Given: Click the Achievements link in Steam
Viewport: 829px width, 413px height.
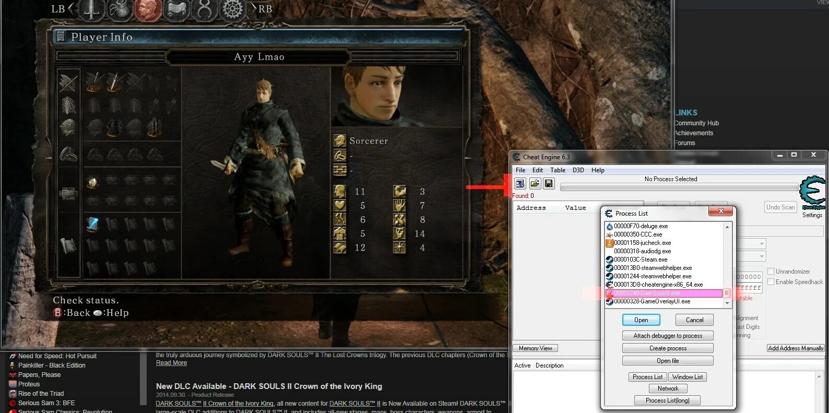Looking at the screenshot, I should (694, 133).
